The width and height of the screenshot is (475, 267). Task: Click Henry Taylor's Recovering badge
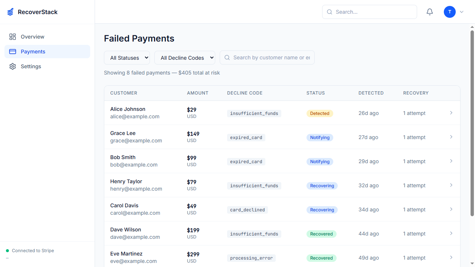322,186
